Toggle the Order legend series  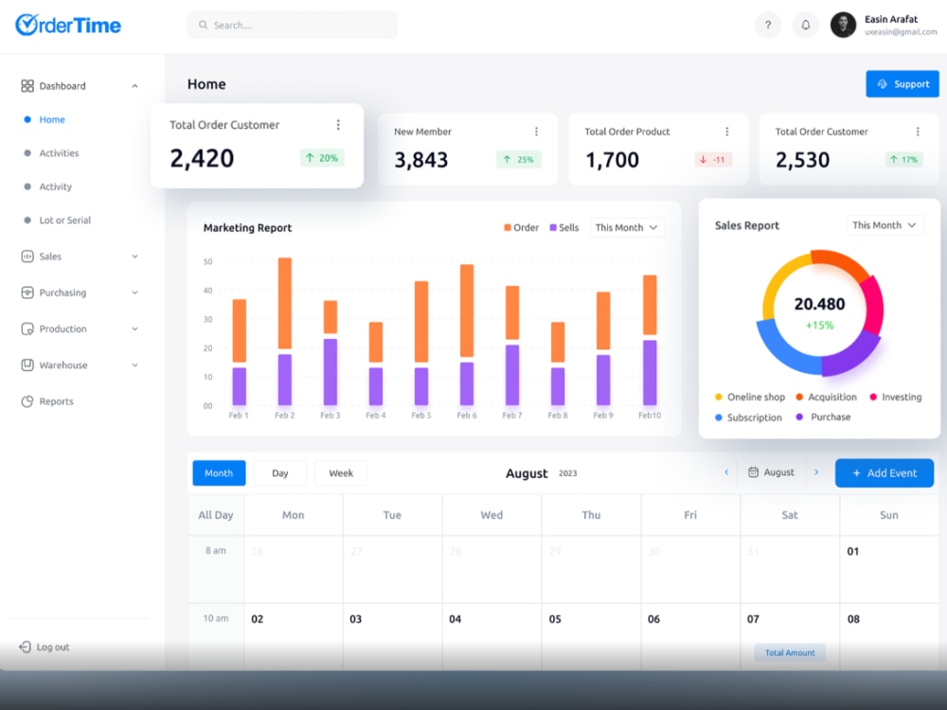tap(521, 227)
